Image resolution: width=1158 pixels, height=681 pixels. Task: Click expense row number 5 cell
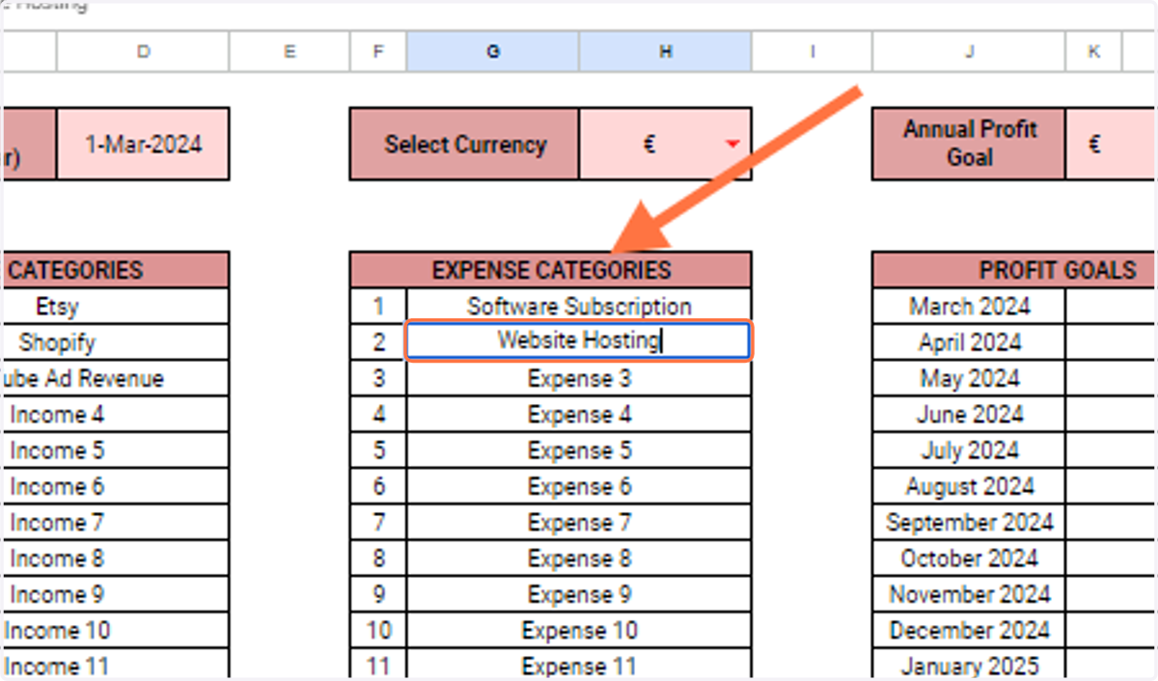pos(378,449)
